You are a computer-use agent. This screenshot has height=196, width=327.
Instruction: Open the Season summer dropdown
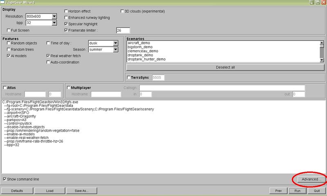click(116, 49)
